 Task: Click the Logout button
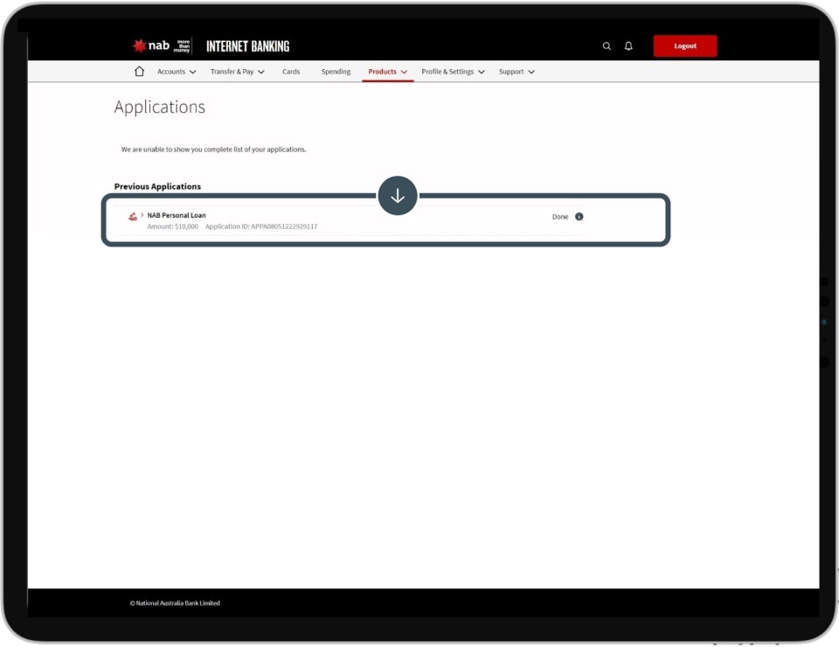click(685, 46)
